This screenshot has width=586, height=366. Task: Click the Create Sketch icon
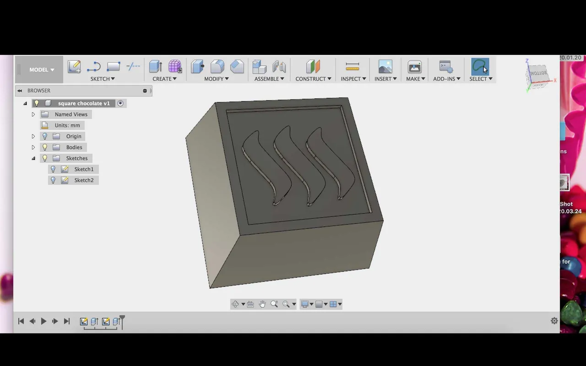pos(74,67)
